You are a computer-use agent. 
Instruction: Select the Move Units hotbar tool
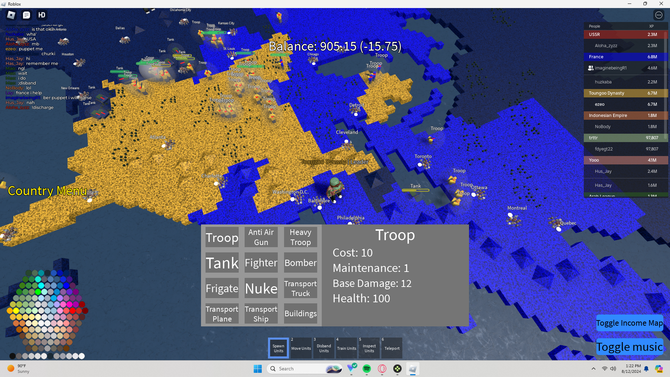301,348
